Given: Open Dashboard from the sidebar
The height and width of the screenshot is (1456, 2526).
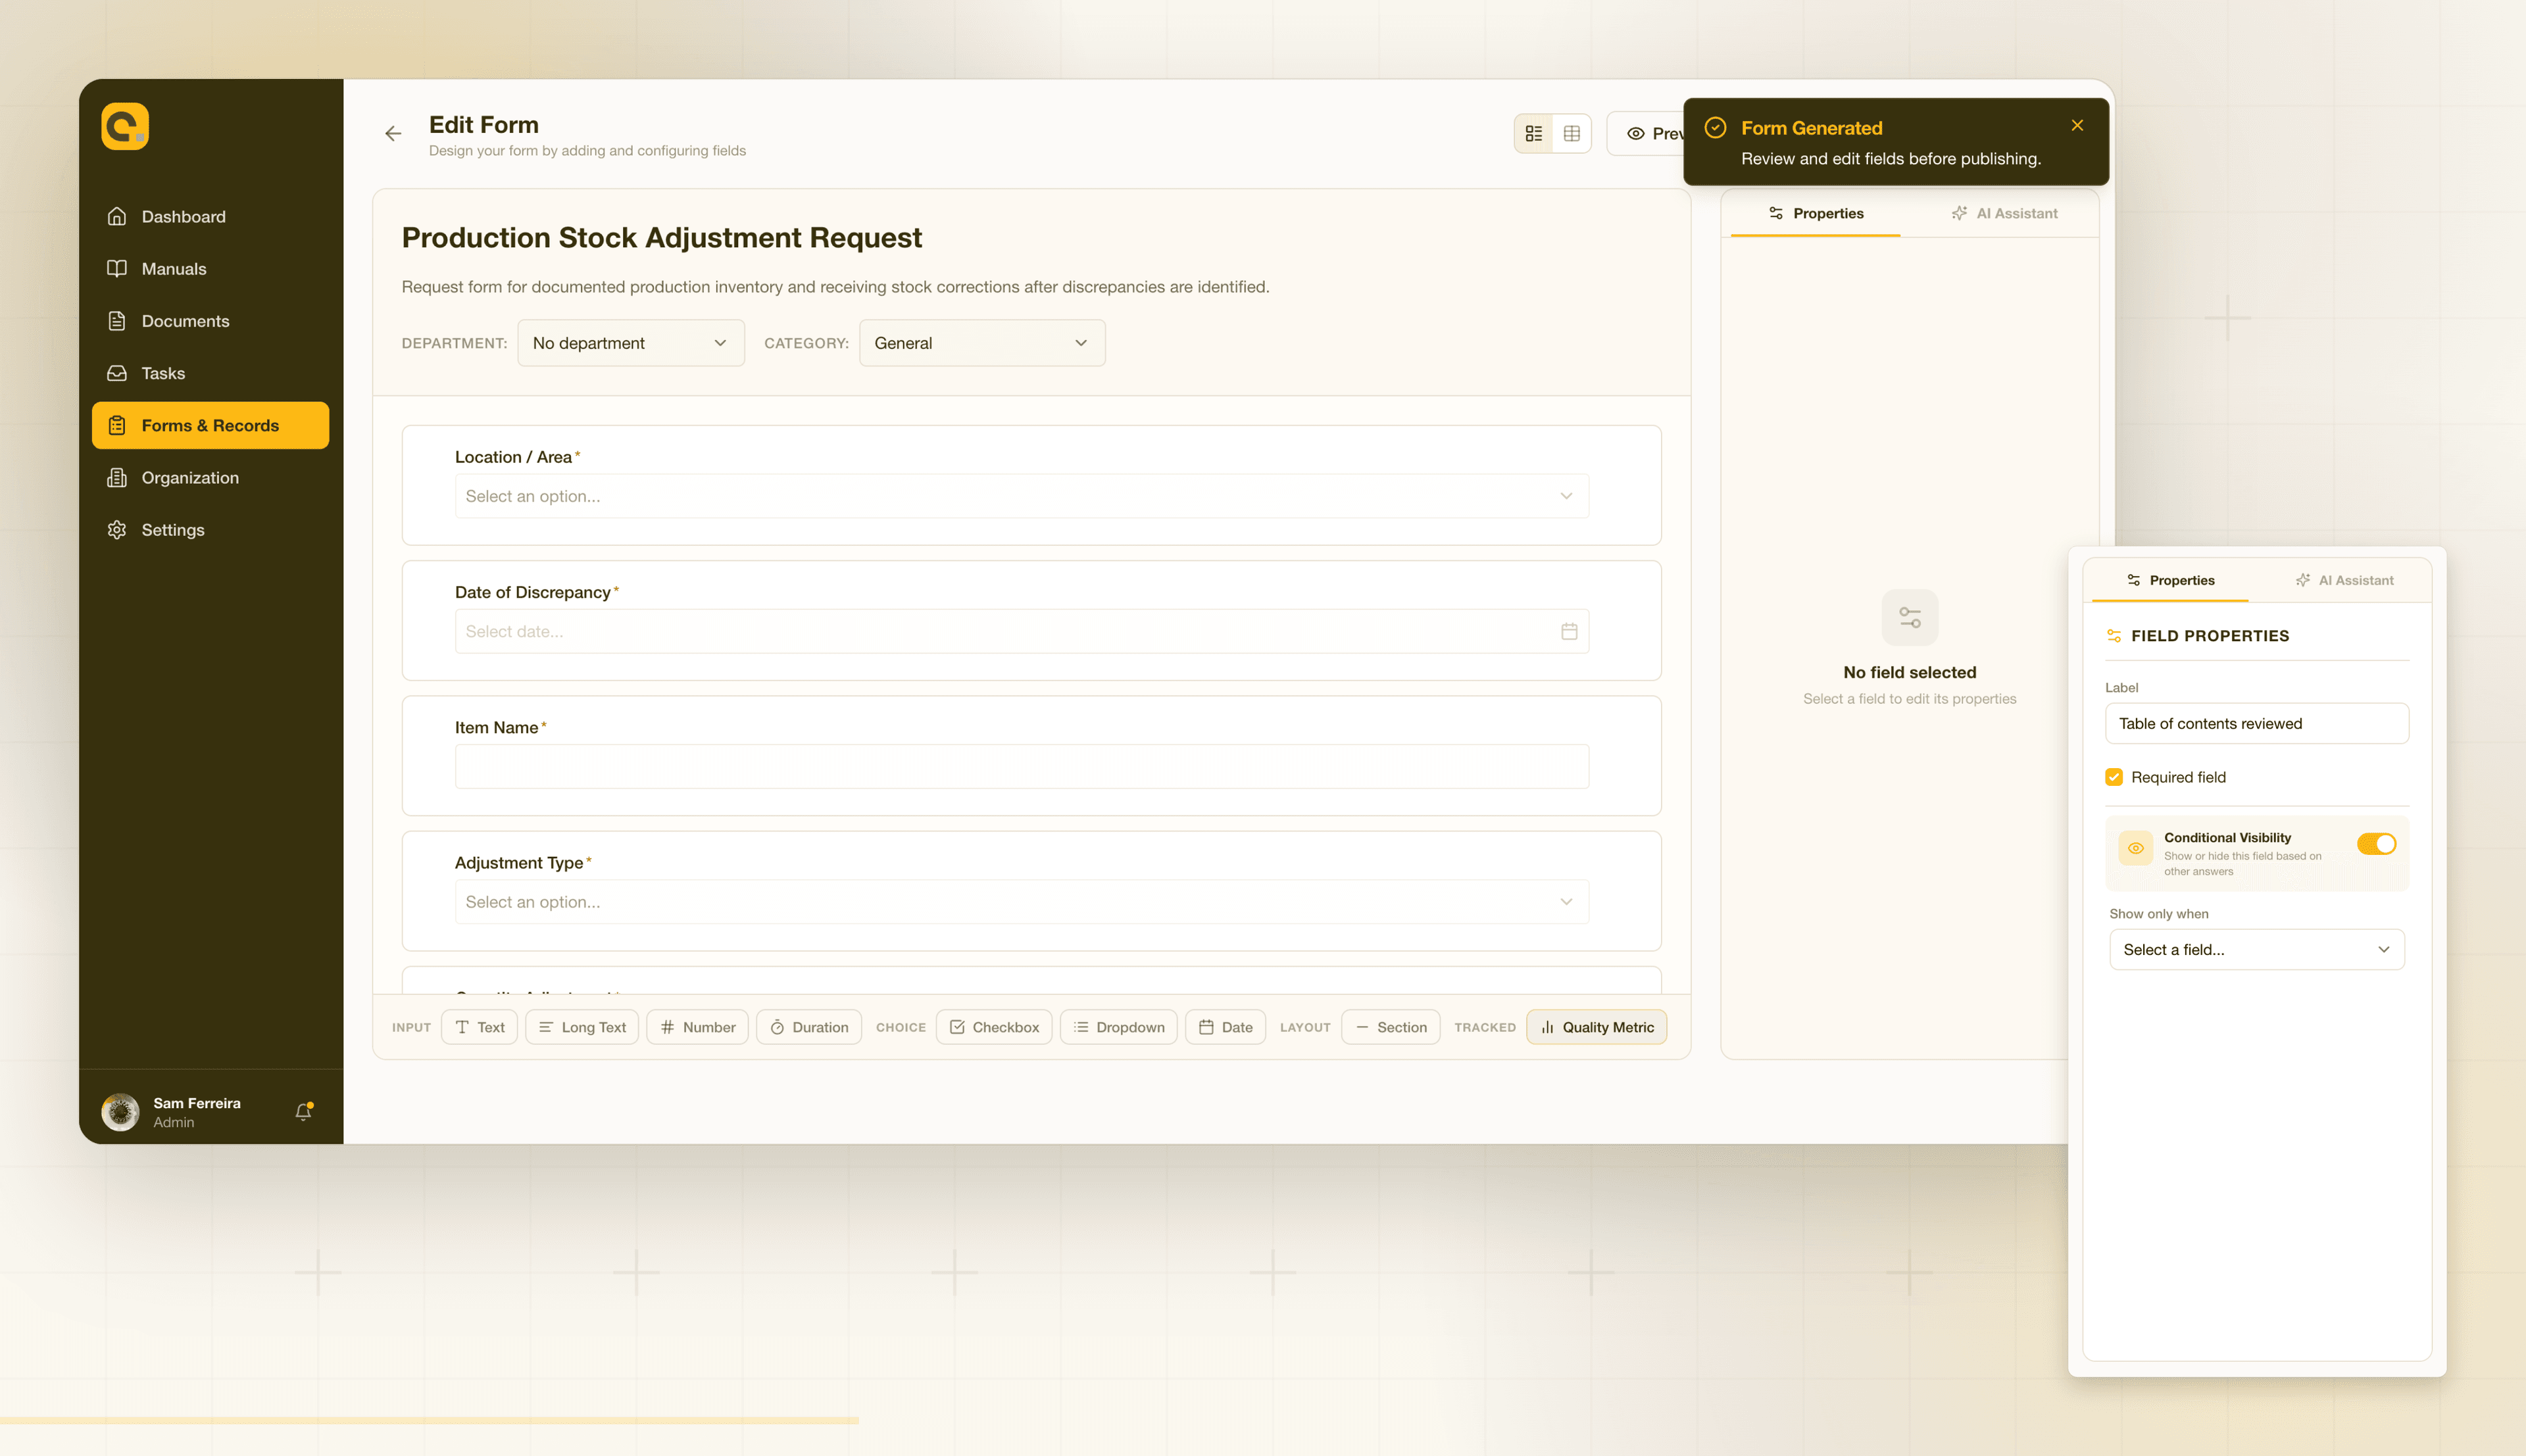Looking at the screenshot, I should [210, 216].
